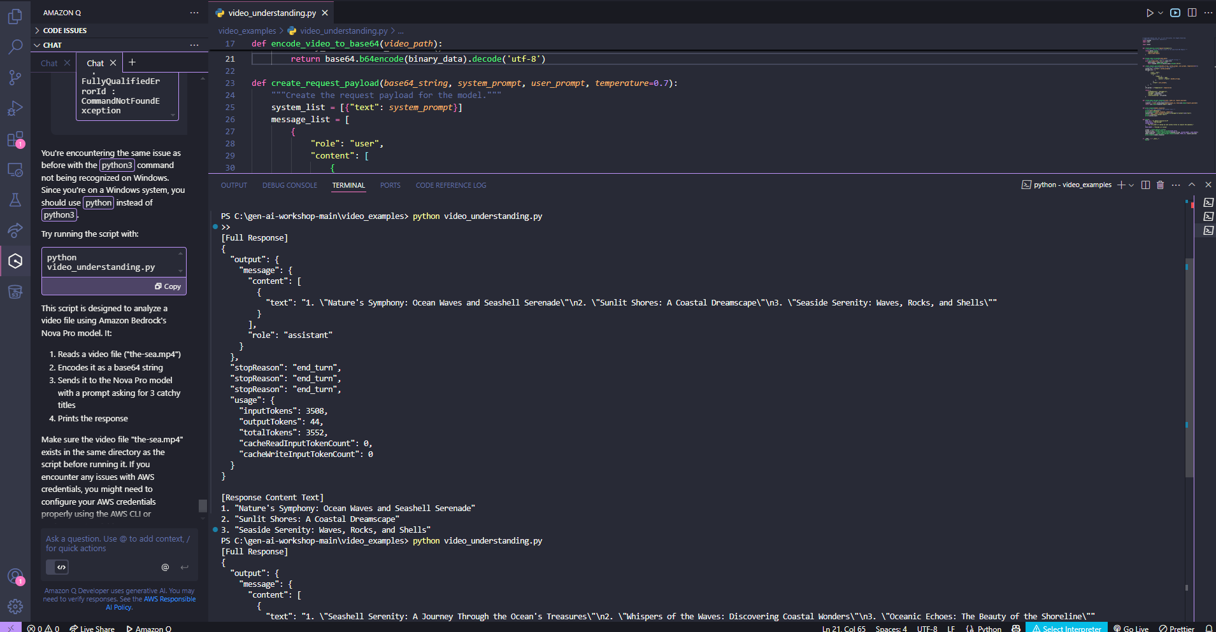Switch to DEBUG CONSOLE tab
The height and width of the screenshot is (632, 1216).
tap(290, 185)
